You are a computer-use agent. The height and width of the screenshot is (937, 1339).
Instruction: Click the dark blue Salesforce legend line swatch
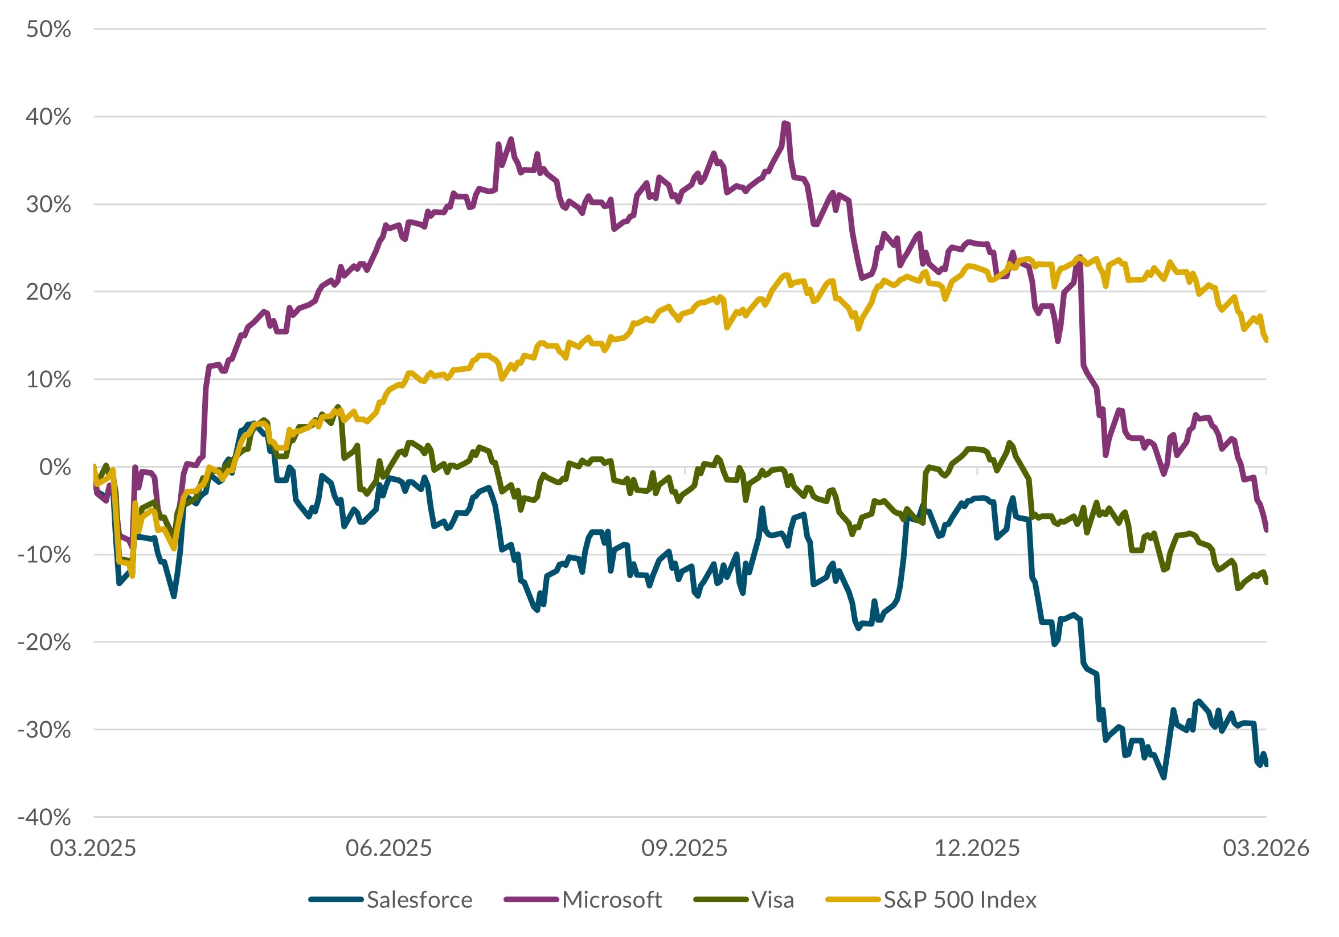[336, 899]
